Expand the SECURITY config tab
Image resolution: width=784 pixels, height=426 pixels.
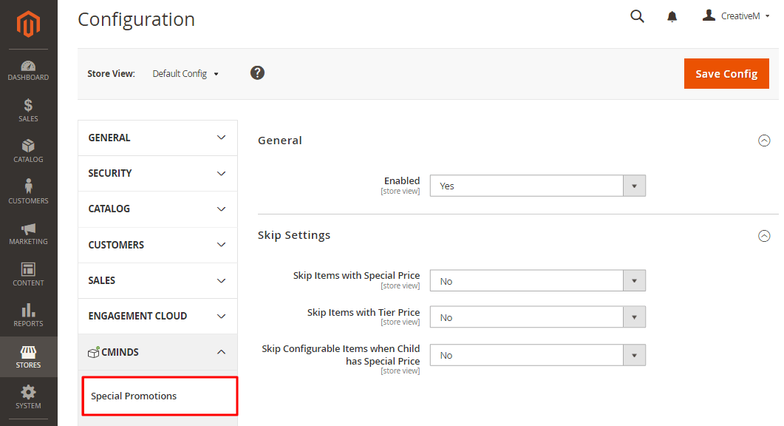click(x=157, y=173)
